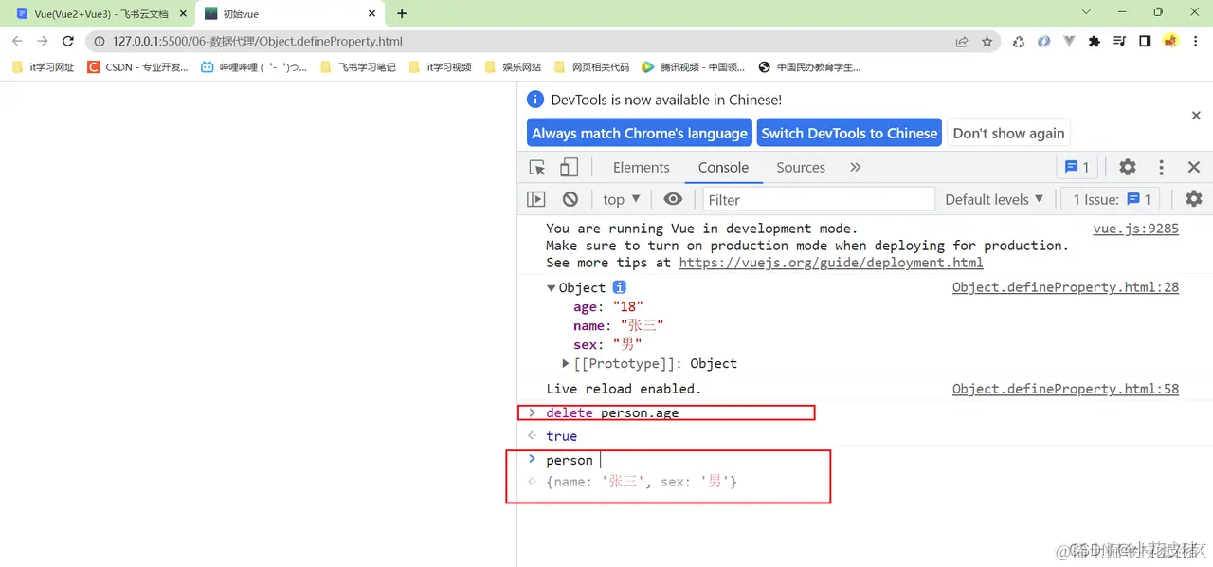This screenshot has width=1213, height=567.
Task: Bookmark this page with star icon
Action: pyautogui.click(x=987, y=42)
